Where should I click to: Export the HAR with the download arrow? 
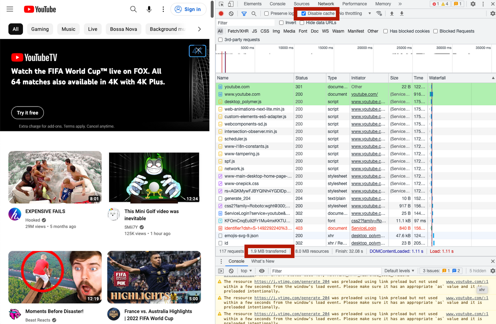[x=402, y=13]
